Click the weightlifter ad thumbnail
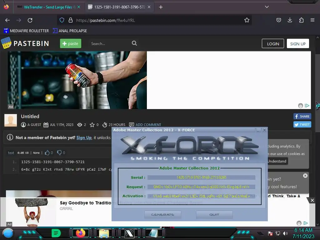The width and height of the screenshot is (320, 240). click(32, 212)
